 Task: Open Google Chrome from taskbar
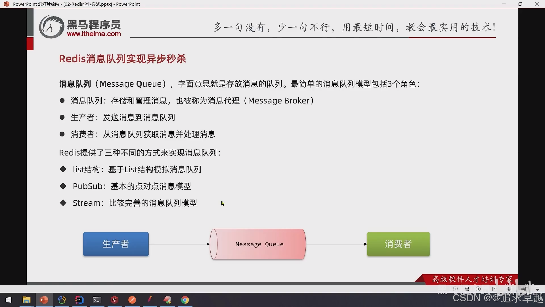185,300
